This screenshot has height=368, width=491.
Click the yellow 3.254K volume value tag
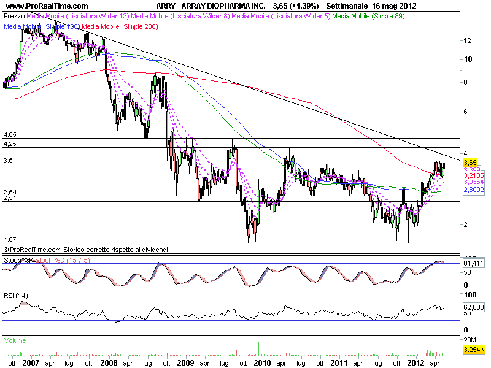coord(474,350)
